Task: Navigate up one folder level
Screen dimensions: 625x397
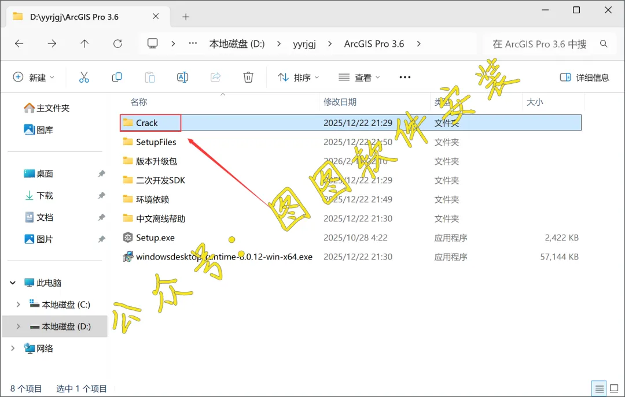Action: tap(84, 44)
